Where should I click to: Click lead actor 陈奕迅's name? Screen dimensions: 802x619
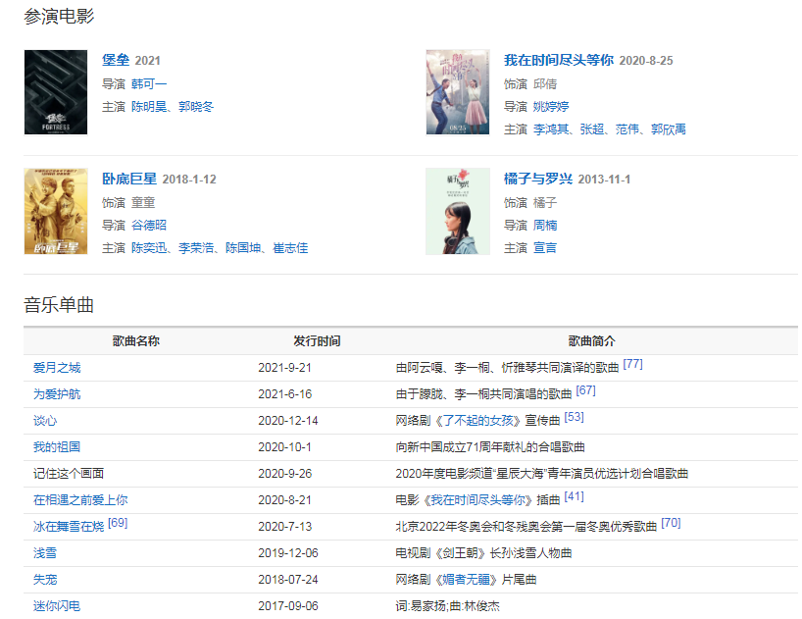pyautogui.click(x=149, y=247)
